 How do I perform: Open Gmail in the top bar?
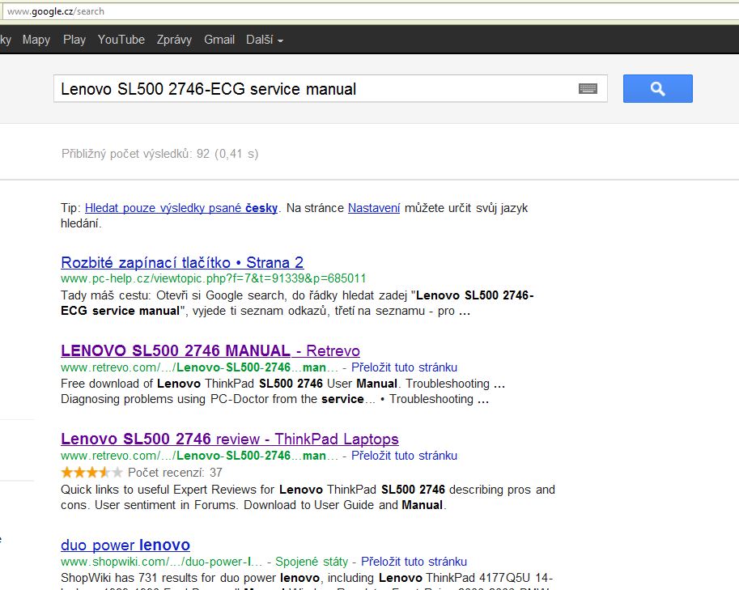(219, 40)
